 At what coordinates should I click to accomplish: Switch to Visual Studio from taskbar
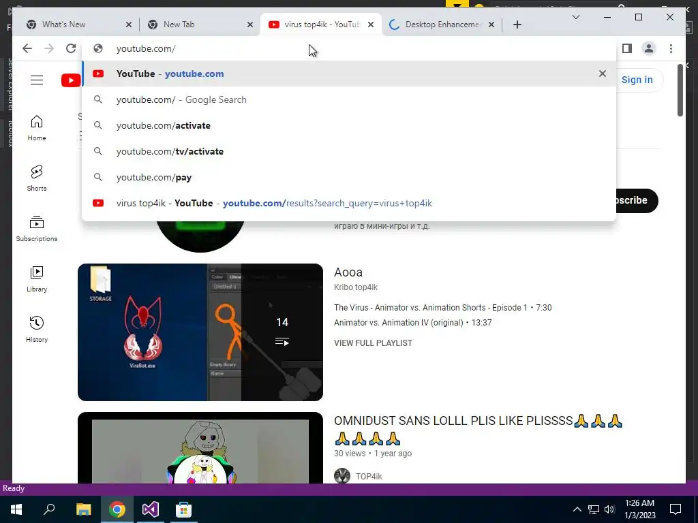151,509
